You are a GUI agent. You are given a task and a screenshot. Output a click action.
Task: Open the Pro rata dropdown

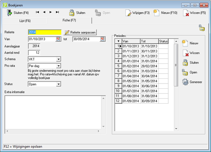59,66
